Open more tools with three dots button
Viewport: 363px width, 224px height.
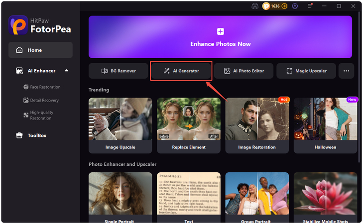(x=347, y=71)
